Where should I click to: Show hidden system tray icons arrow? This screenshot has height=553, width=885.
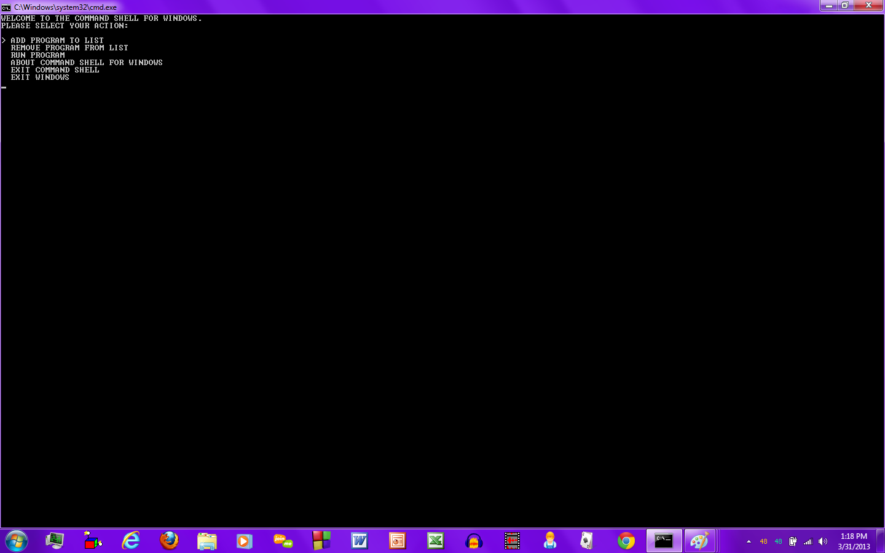(x=749, y=541)
